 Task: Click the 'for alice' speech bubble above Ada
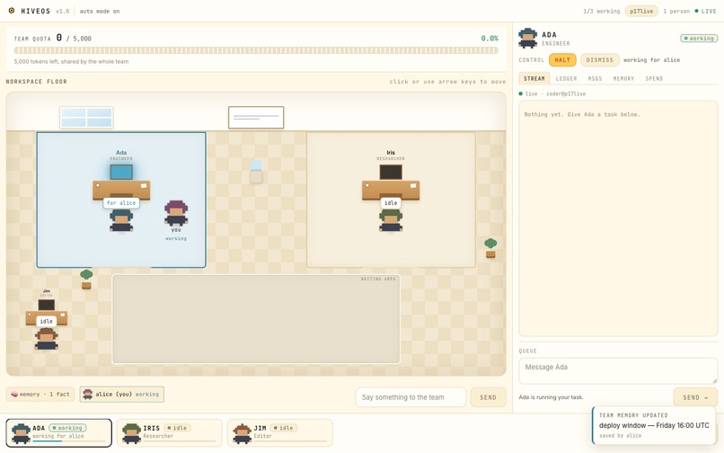(121, 203)
